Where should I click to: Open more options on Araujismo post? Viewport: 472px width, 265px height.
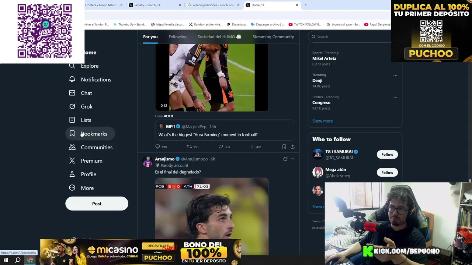(x=292, y=159)
